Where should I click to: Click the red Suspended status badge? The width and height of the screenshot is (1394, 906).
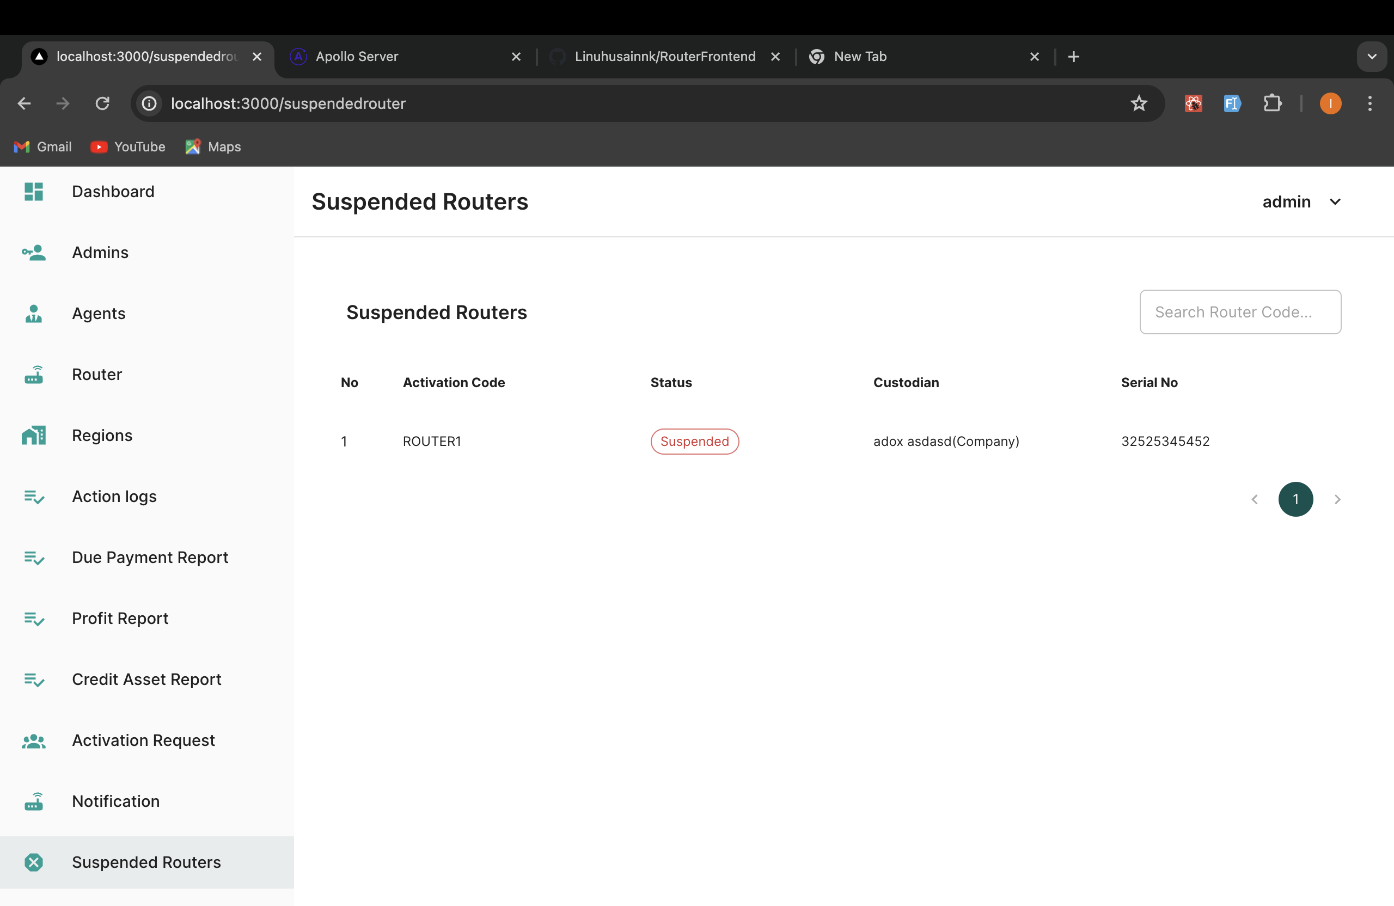694,442
